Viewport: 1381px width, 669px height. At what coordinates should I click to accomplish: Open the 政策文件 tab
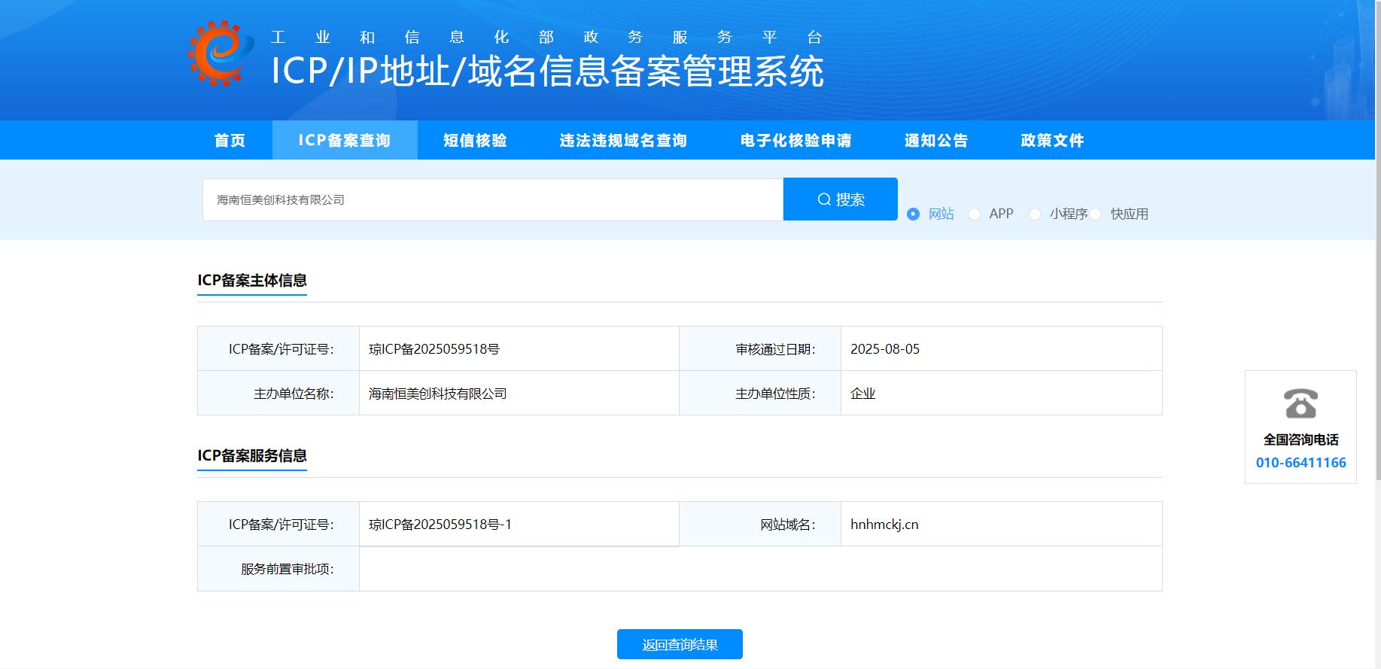pos(1052,141)
